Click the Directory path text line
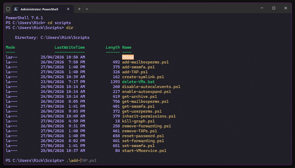The height and width of the screenshot is (168, 295). (x=52, y=38)
